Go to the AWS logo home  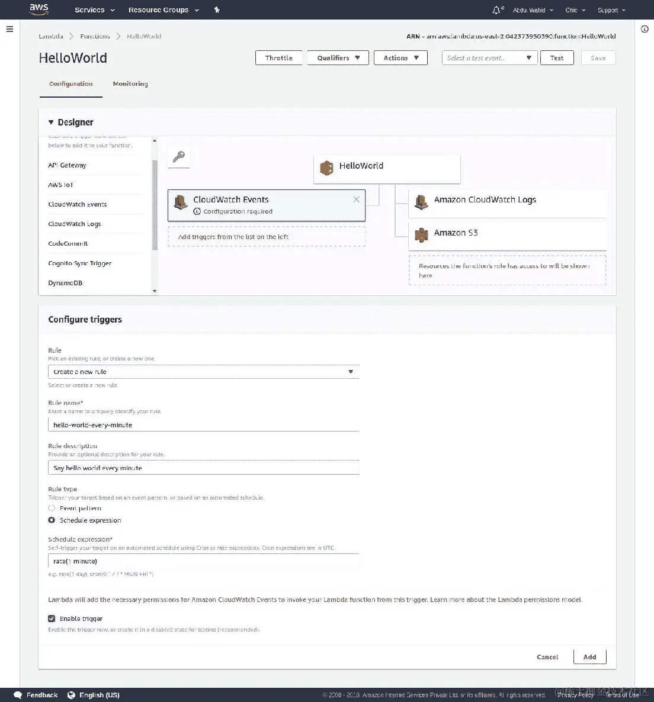coord(39,9)
